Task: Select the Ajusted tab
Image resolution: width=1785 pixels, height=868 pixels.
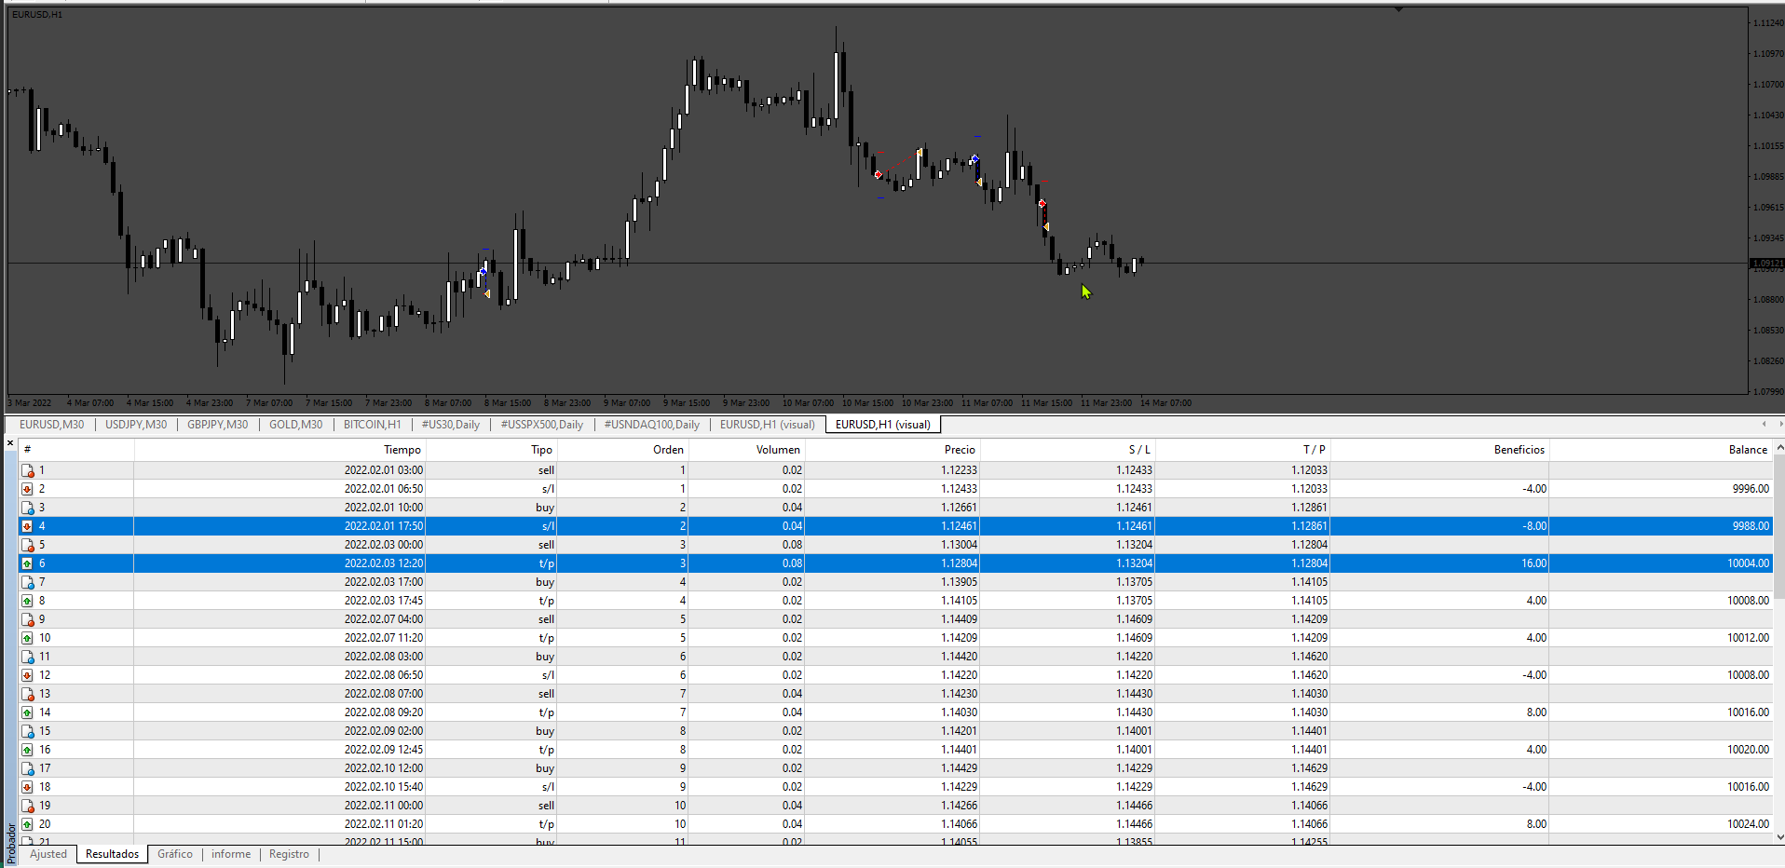Action: pos(48,854)
